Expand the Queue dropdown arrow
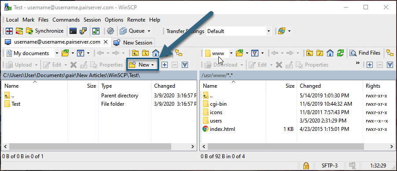This screenshot has width=397, height=171. pyautogui.click(x=149, y=31)
